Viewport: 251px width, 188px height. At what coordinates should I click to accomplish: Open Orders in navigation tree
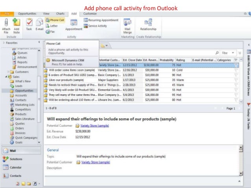pyautogui.click(x=17, y=128)
